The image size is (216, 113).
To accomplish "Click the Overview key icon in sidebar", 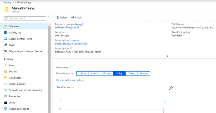I will click(6, 26).
